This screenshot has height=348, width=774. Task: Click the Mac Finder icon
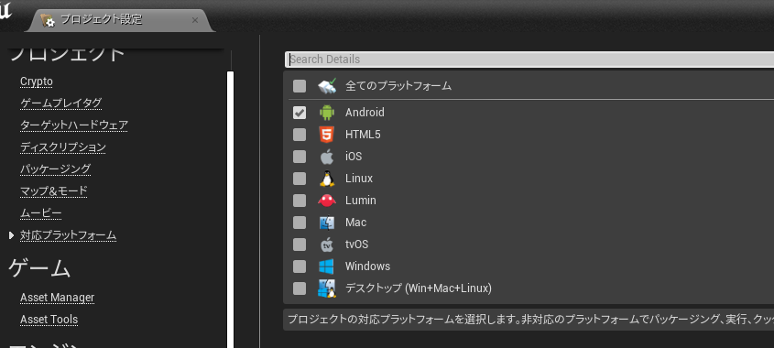tap(327, 223)
